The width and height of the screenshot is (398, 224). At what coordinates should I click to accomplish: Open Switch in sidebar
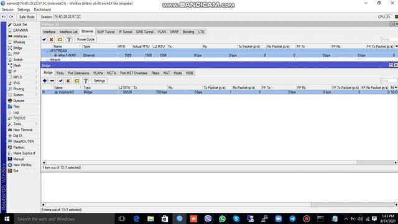tap(18, 60)
